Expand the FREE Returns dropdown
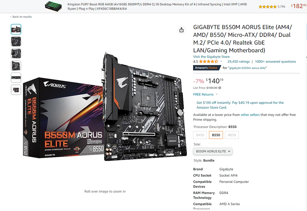Image resolution: width=307 pixels, height=211 pixels. click(205, 94)
